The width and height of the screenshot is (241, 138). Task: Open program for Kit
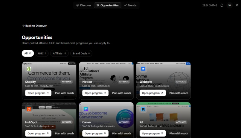[x=152, y=134]
